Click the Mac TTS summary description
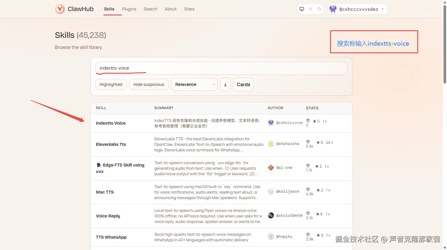The width and height of the screenshot is (447, 250). pyautogui.click(x=207, y=192)
